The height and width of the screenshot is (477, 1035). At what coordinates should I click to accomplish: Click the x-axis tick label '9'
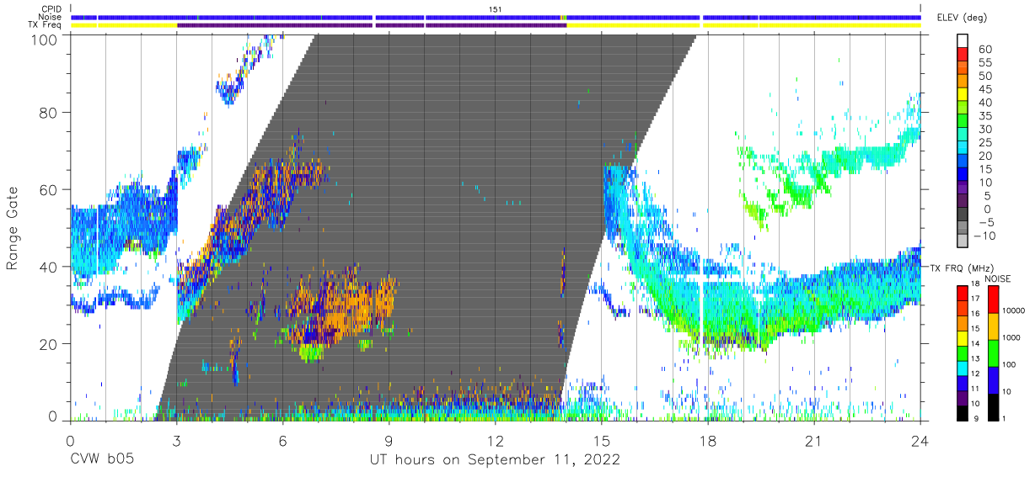389,440
